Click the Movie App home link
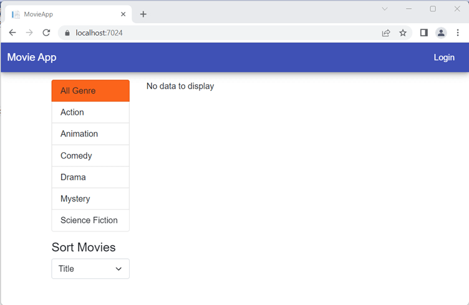The image size is (469, 305). pos(32,57)
